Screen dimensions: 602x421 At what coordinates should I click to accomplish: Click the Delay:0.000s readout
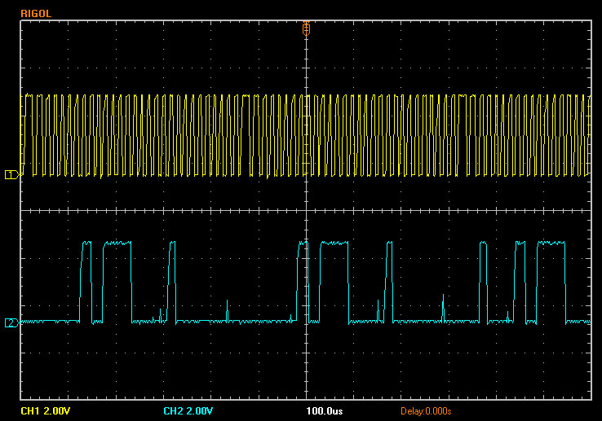(x=426, y=410)
